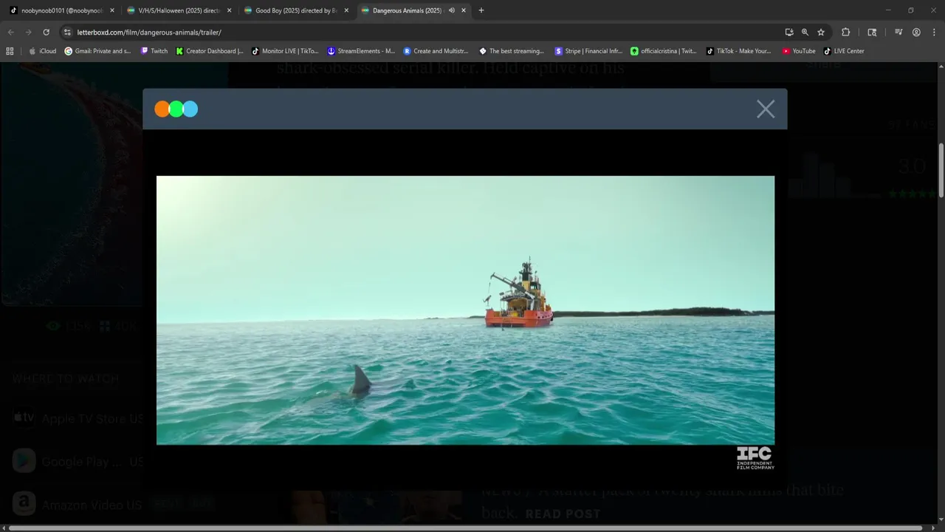This screenshot has width=945, height=532.
Task: Open officialcristina Twitch bookmark
Action: pyautogui.click(x=664, y=51)
